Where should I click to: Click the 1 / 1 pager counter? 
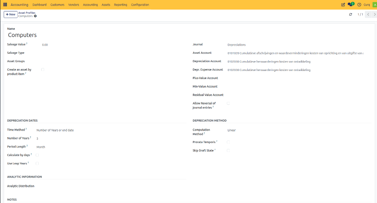click(360, 14)
